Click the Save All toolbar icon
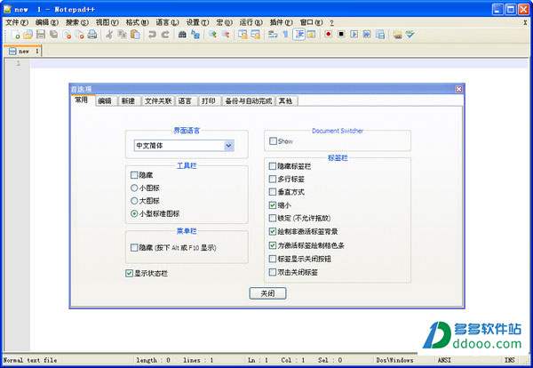The width and height of the screenshot is (533, 368). coord(53,35)
